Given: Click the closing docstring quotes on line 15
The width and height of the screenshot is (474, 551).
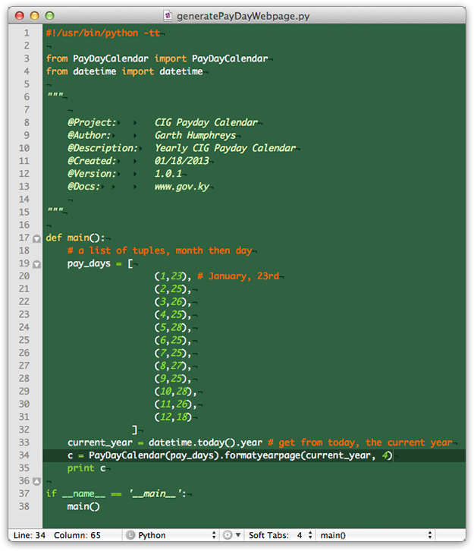Looking at the screenshot, I should [x=55, y=210].
